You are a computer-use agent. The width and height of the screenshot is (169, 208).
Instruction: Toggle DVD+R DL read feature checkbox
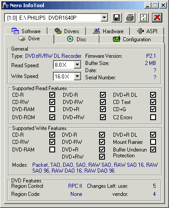point(153,95)
